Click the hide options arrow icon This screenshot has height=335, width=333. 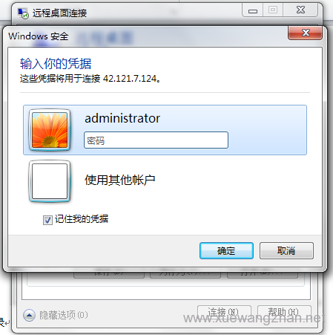tap(29, 315)
